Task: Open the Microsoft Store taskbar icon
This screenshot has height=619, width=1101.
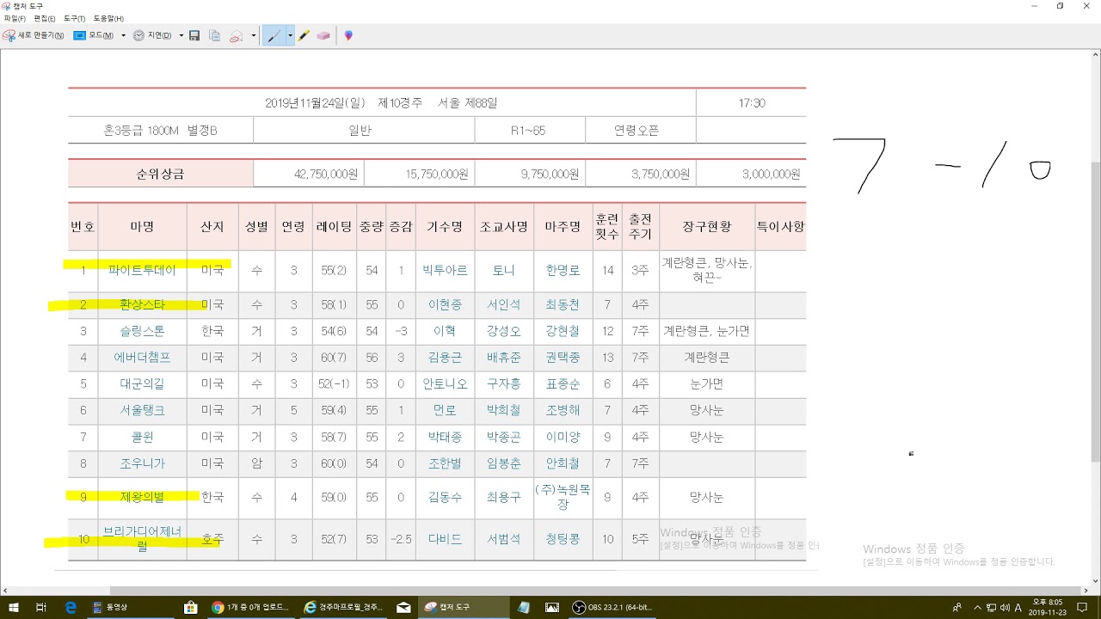Action: (x=190, y=607)
